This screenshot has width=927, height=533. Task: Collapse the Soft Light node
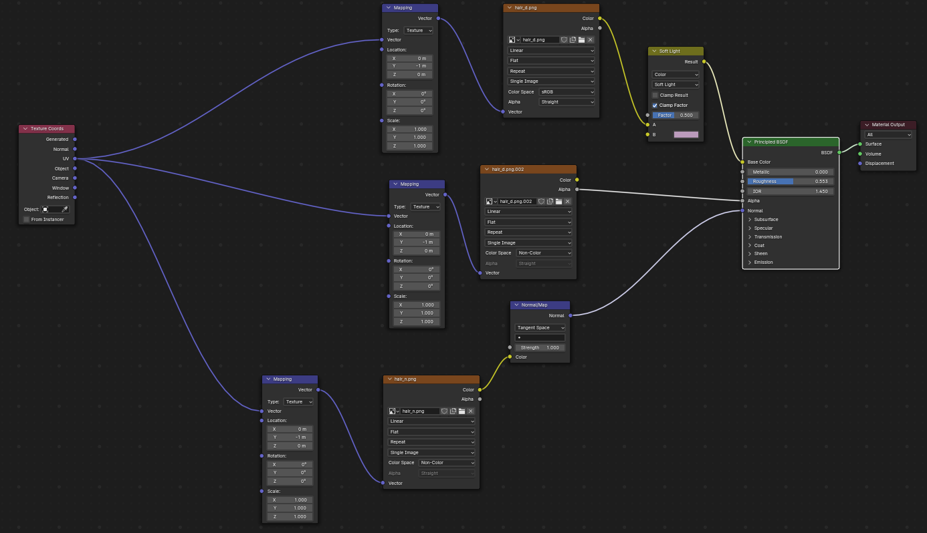click(654, 51)
